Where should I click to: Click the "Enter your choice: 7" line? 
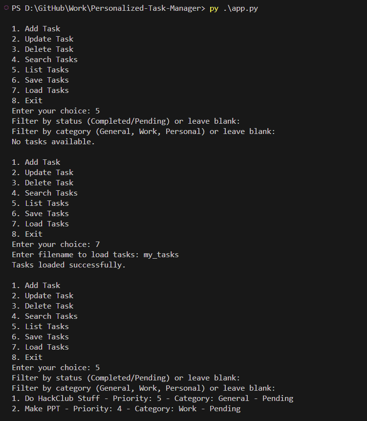point(56,244)
